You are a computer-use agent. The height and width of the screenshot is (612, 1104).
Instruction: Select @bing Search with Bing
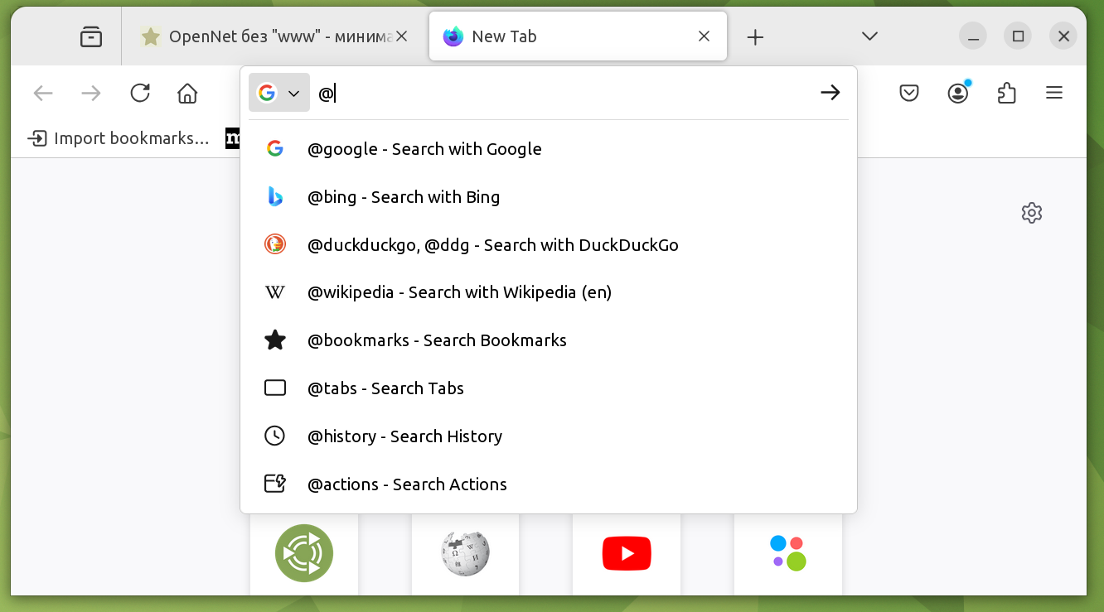click(x=404, y=197)
